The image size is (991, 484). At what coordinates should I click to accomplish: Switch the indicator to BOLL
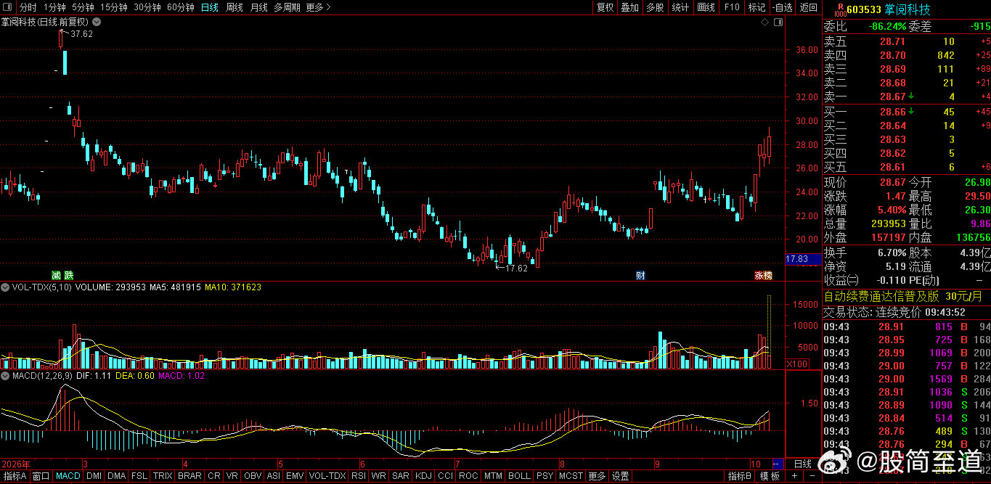(518, 476)
